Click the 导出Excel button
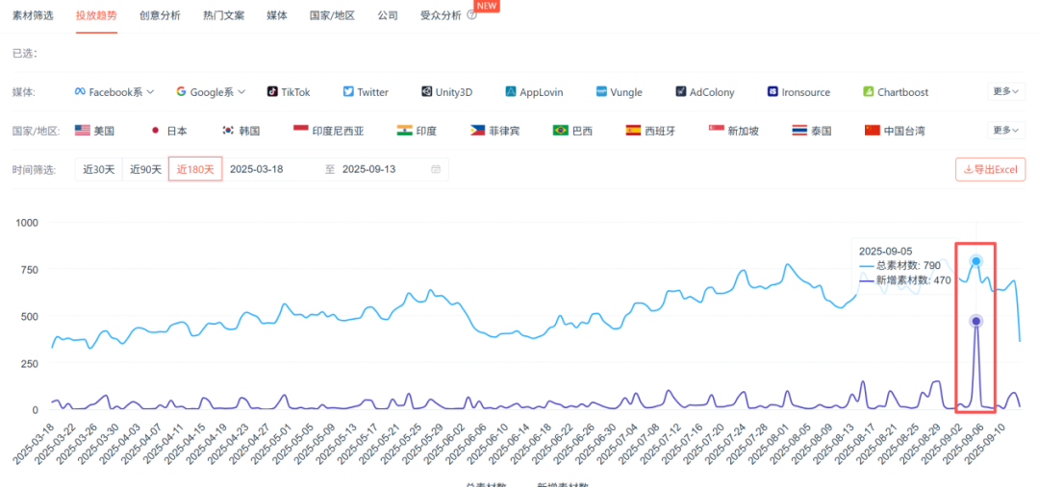Image resolution: width=1039 pixels, height=487 pixels. pyautogui.click(x=991, y=169)
